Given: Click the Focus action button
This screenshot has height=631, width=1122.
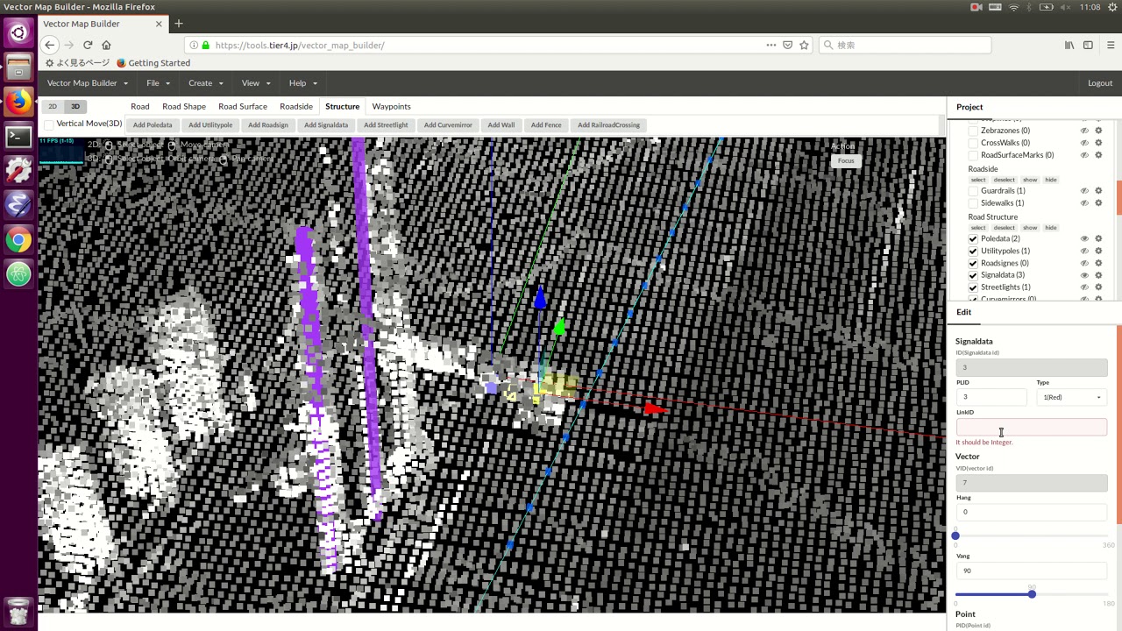Looking at the screenshot, I should point(846,160).
